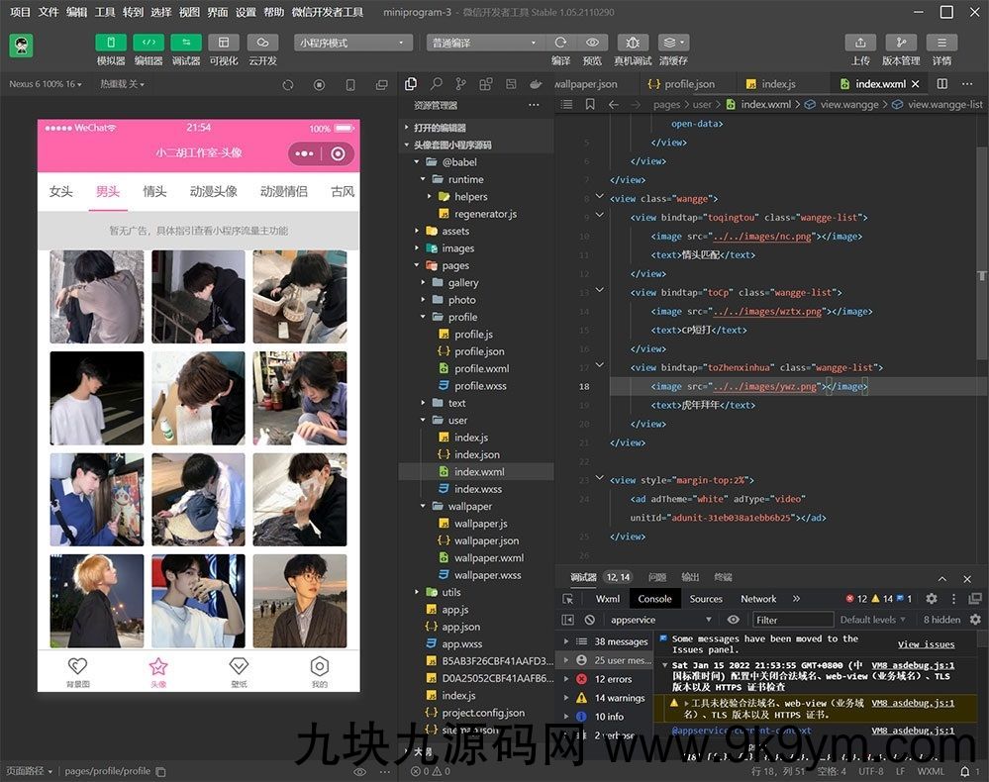Open wallpaper.wxss file in the explorer
Viewport: 989px width, 782px height.
click(487, 575)
